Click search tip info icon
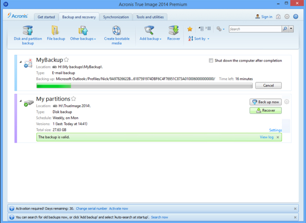The height and width of the screenshot is (223, 306). [x=12, y=217]
